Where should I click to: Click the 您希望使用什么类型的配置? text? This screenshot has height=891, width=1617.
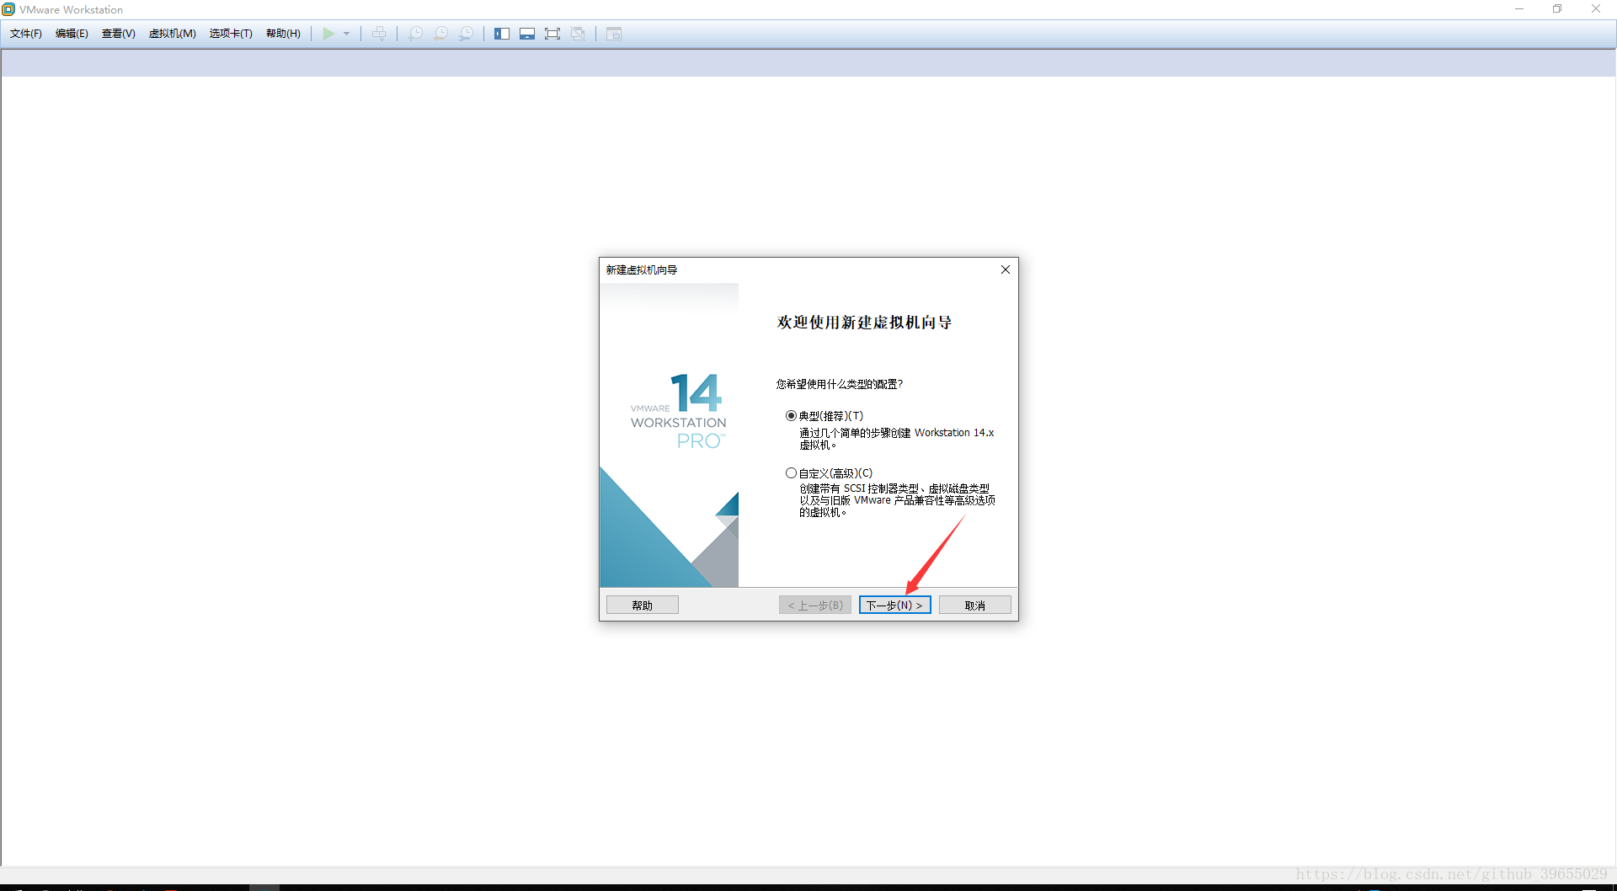pyautogui.click(x=840, y=384)
